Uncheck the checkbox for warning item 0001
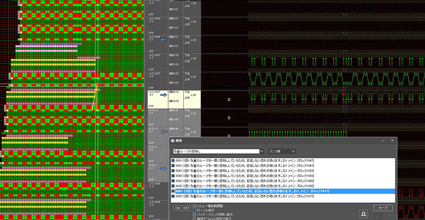 [x=174, y=160]
